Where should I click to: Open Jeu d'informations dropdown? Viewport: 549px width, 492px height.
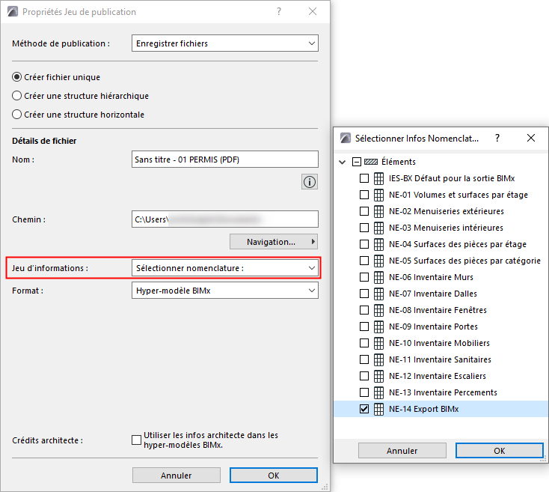tap(225, 268)
